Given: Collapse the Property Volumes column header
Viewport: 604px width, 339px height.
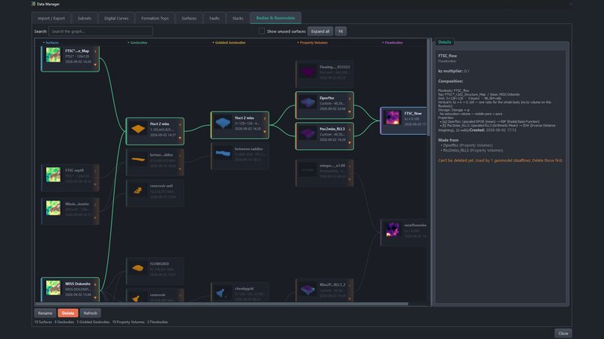Looking at the screenshot, I should pyautogui.click(x=313, y=43).
